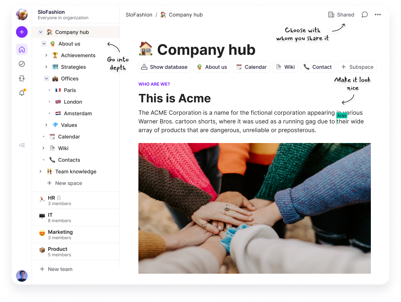Open the three-dot more options menu
401x302 pixels.
click(378, 15)
